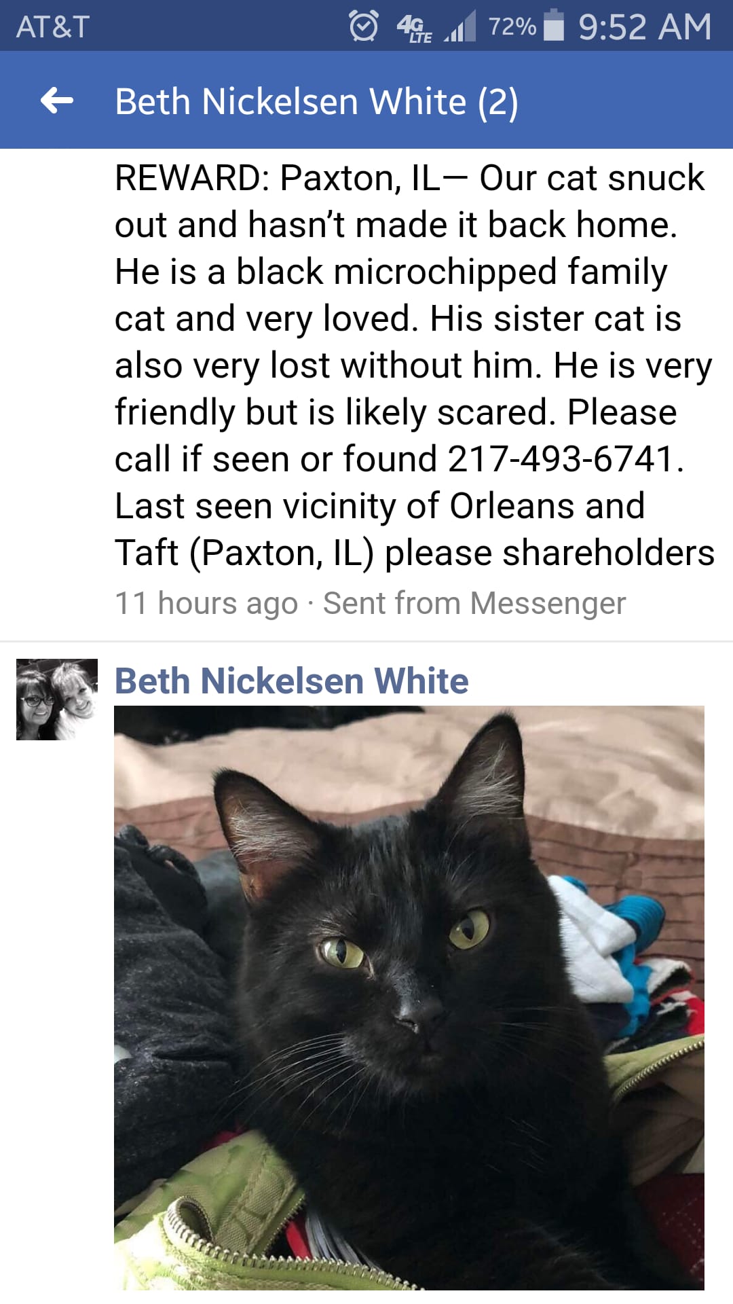Tap empty blue header area beside title
This screenshot has height=1304, width=733.
pos(624,101)
